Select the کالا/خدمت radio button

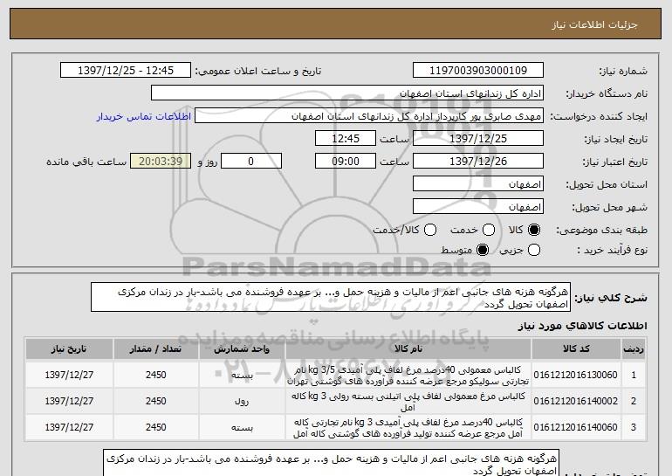coord(430,231)
